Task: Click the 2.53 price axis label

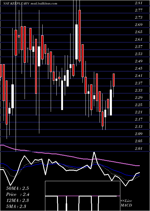Action: [139, 54]
